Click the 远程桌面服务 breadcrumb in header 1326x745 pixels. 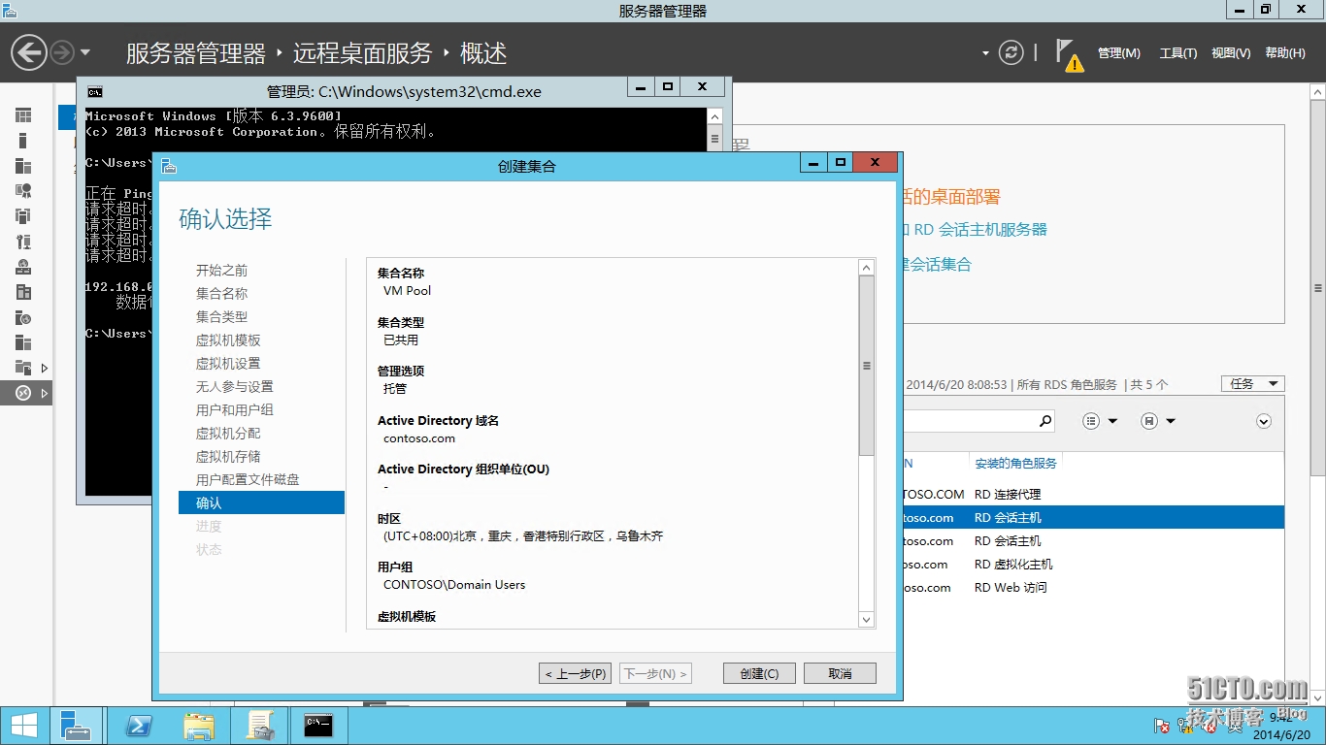[362, 53]
